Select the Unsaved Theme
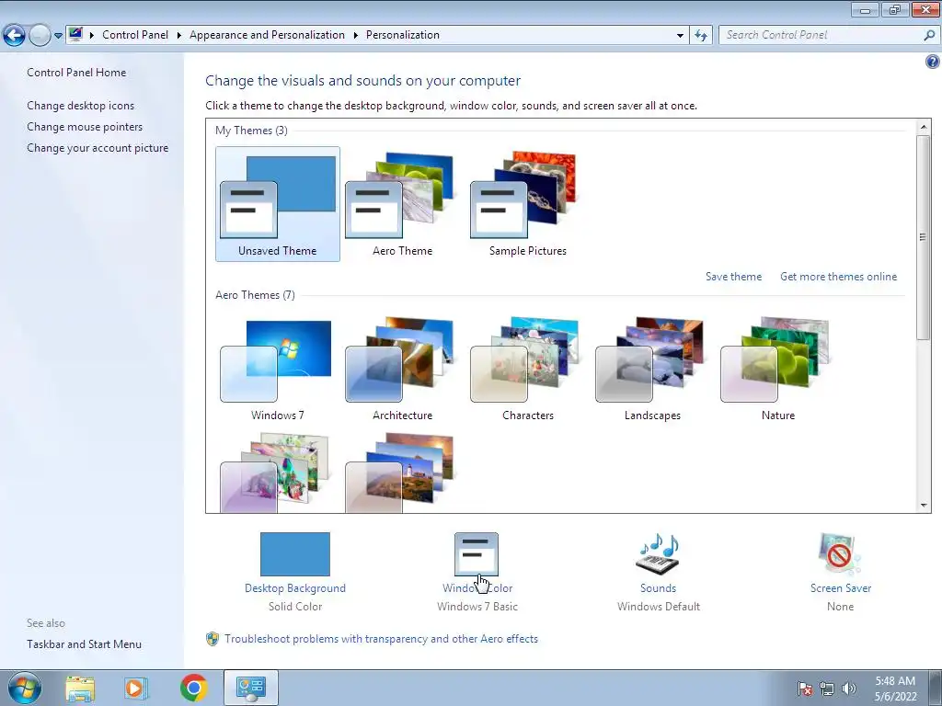This screenshot has height=706, width=942. 278,204
